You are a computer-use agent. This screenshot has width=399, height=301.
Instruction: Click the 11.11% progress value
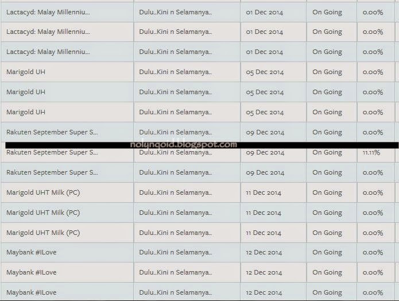tap(371, 153)
